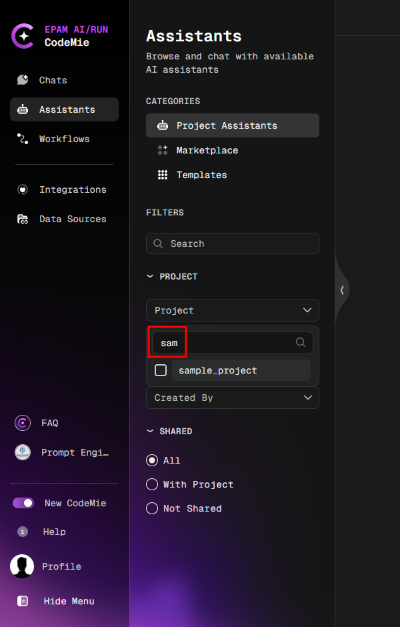Toggle the New CodeMie switch
Image resolution: width=400 pixels, height=627 pixels.
click(23, 503)
